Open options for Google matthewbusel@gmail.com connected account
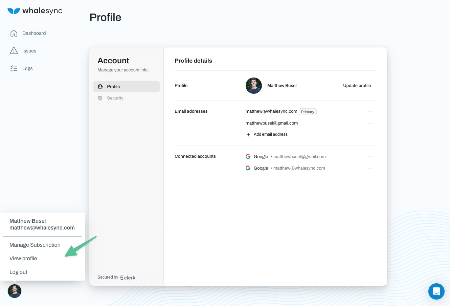This screenshot has height=306, width=450. [x=371, y=157]
